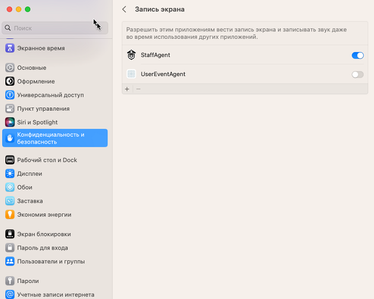Disable screen recording for StaffAgent

click(358, 55)
